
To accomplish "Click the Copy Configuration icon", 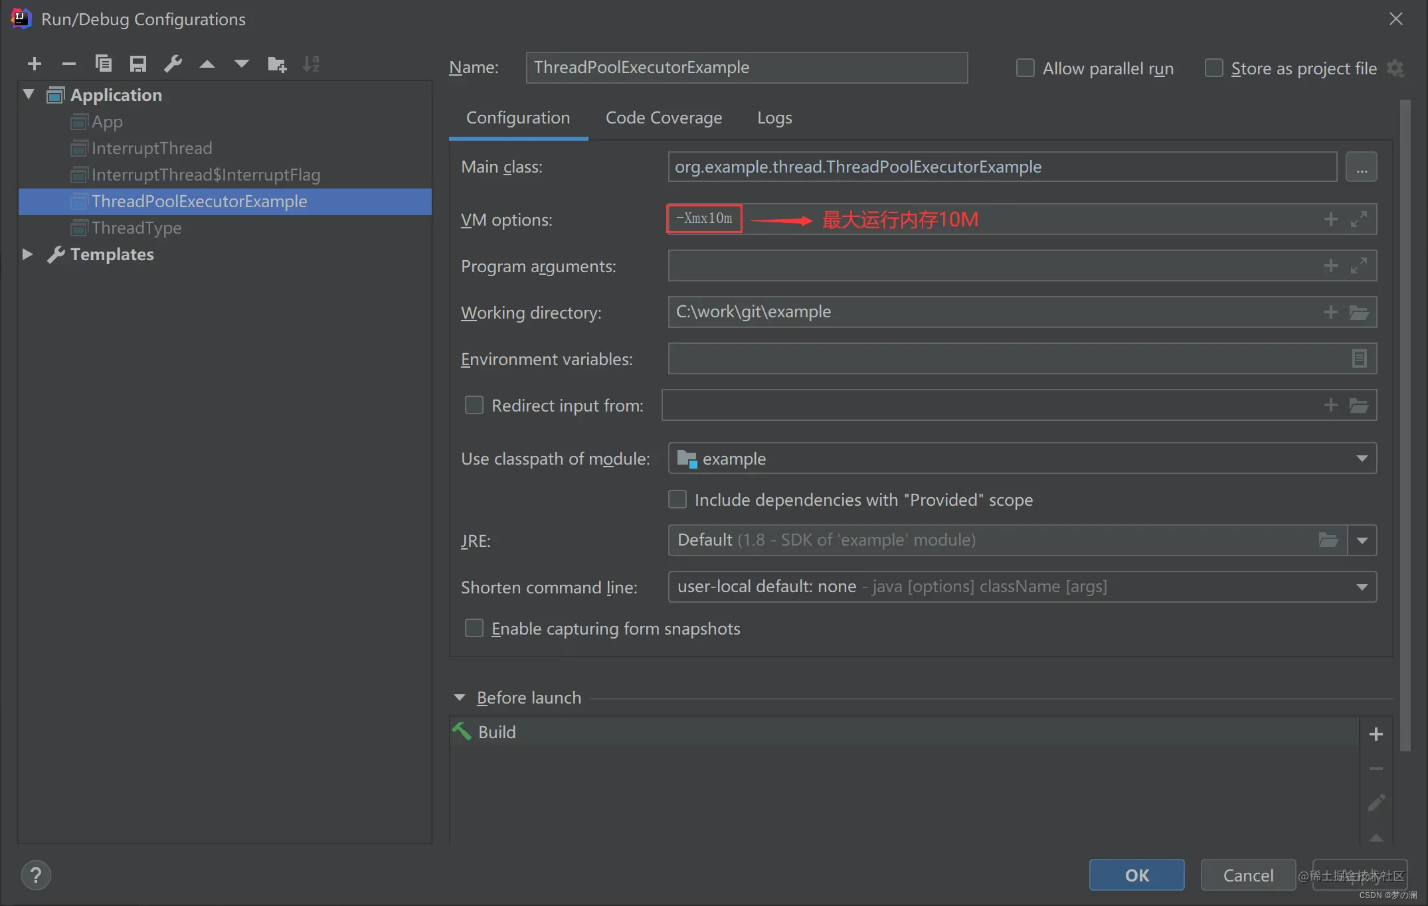I will (104, 64).
